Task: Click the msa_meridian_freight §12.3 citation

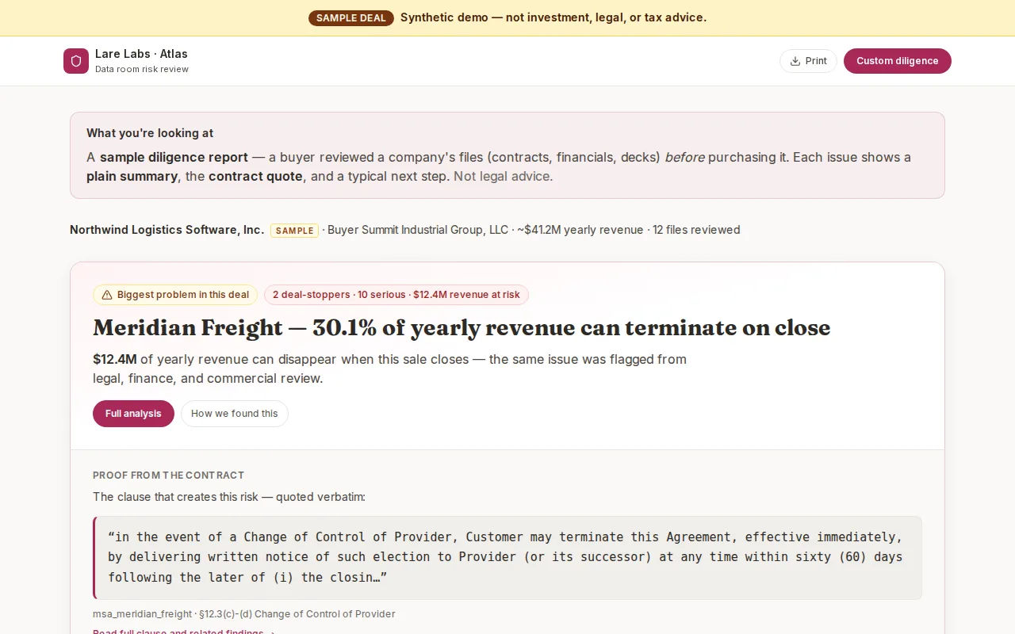Action: [x=243, y=614]
